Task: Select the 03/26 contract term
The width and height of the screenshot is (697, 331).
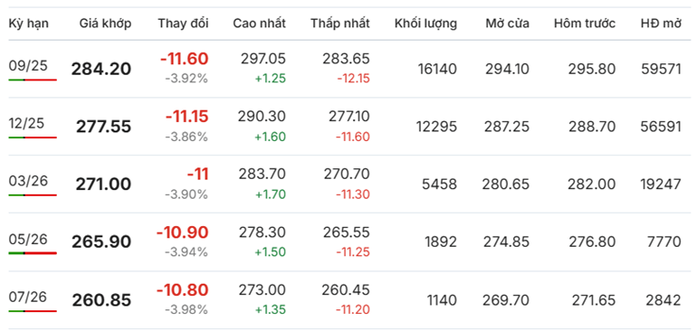Action: (x=28, y=181)
